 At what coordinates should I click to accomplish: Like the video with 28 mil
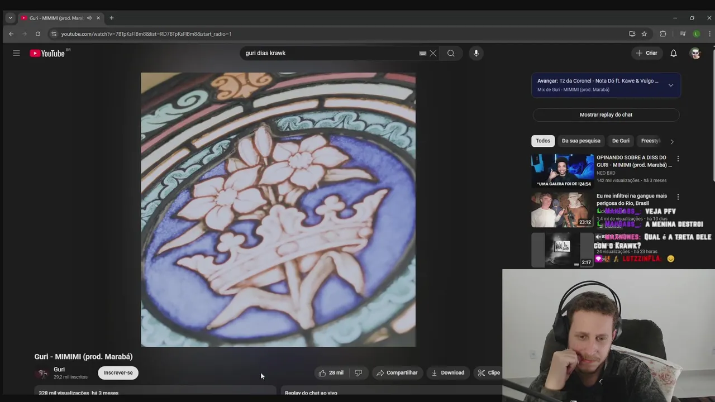331,372
